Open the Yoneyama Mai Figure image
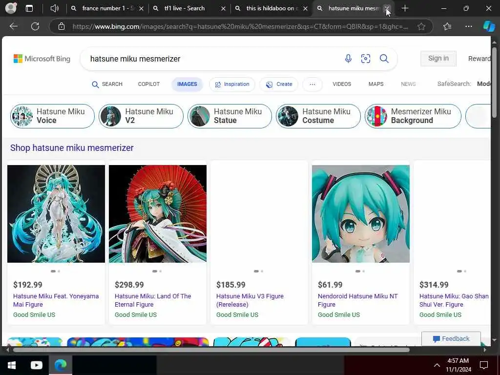This screenshot has width=500, height=375. 56,214
